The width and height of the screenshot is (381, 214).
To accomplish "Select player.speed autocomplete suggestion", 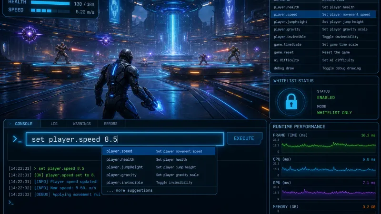I will pos(159,151).
